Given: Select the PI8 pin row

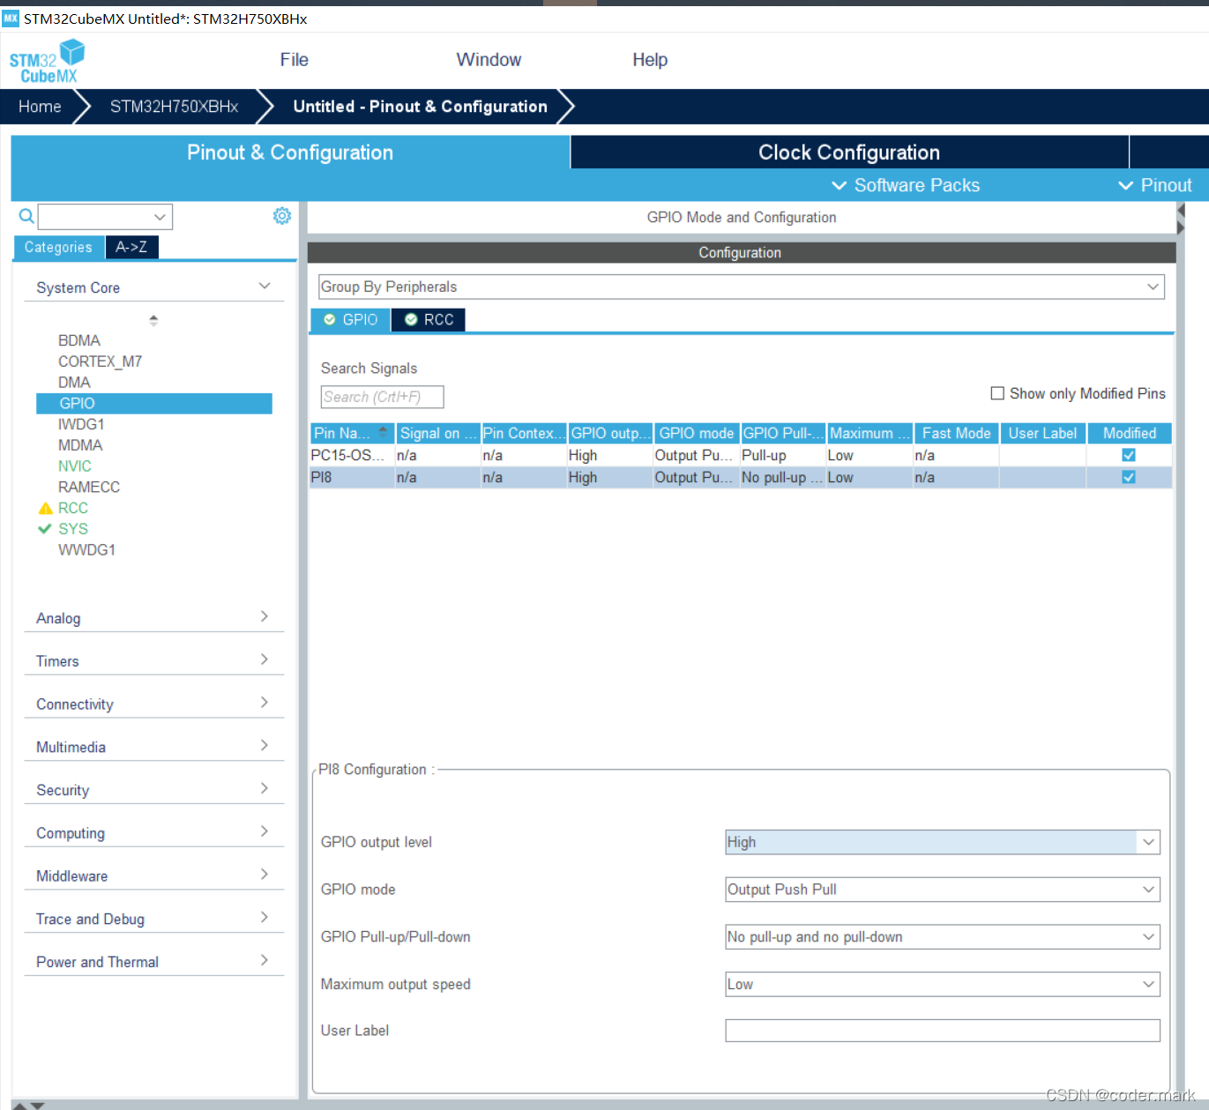Looking at the screenshot, I should tap(741, 478).
